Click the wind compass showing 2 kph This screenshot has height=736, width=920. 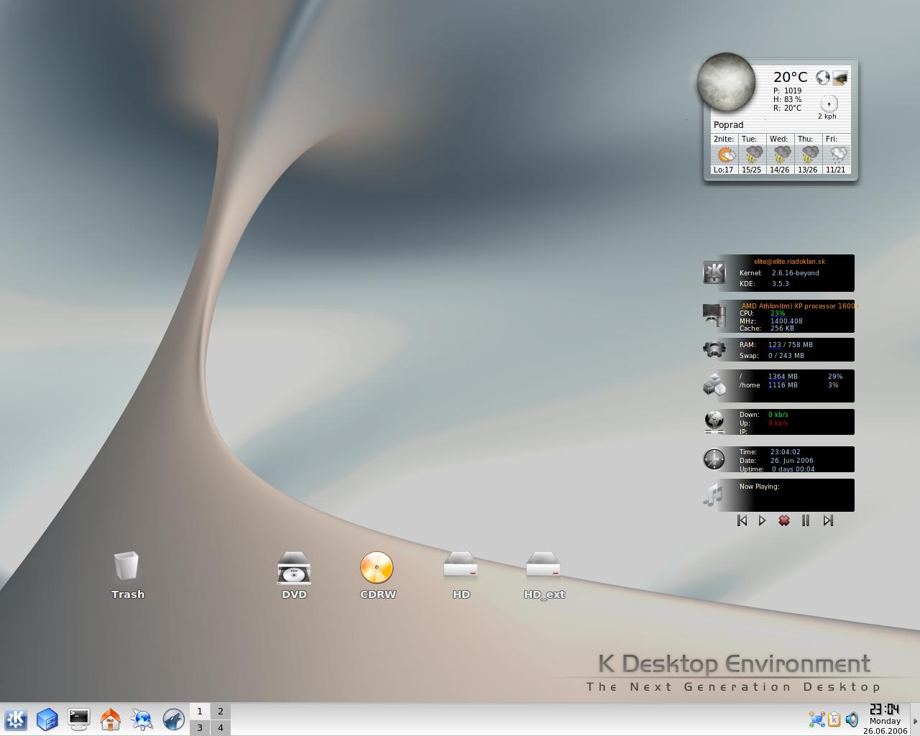click(829, 103)
